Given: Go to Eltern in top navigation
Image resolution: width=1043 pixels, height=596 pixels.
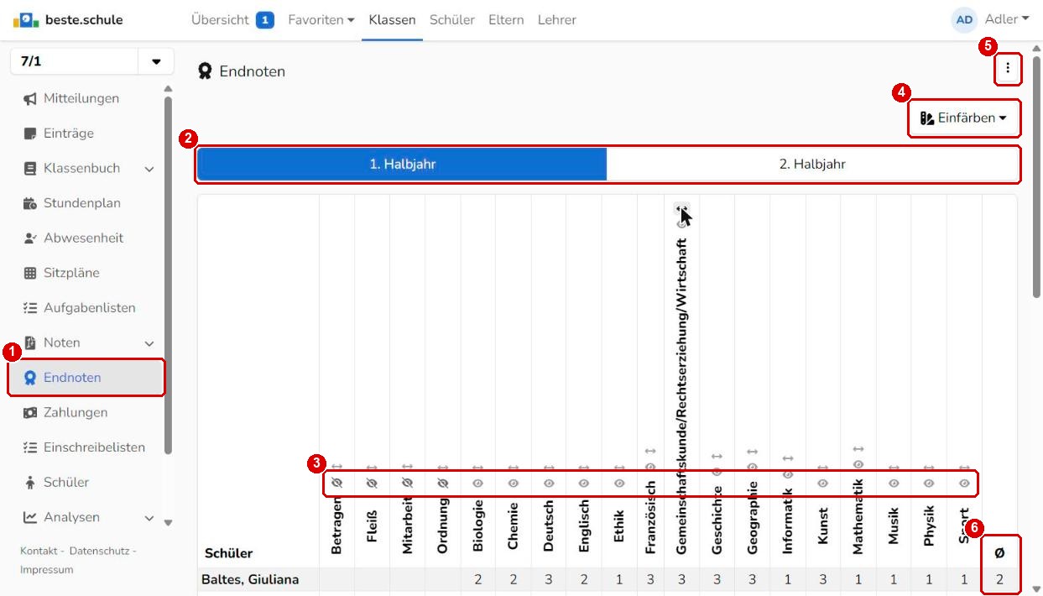Looking at the screenshot, I should point(506,19).
